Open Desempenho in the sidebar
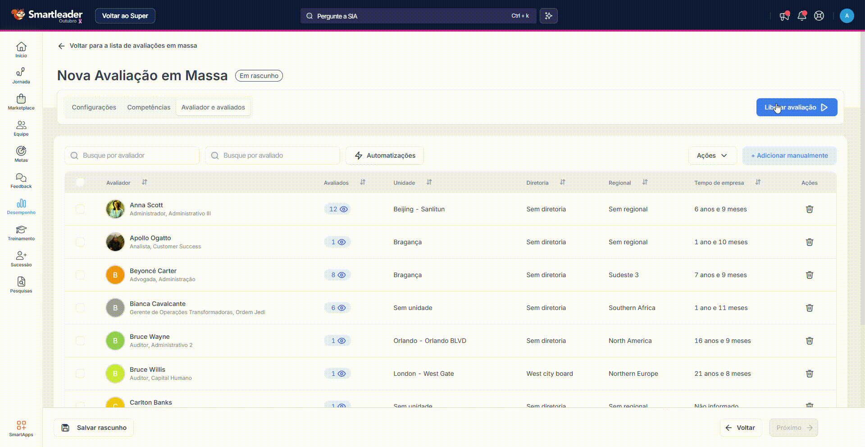Screen dimensions: 865x447 tap(21, 207)
